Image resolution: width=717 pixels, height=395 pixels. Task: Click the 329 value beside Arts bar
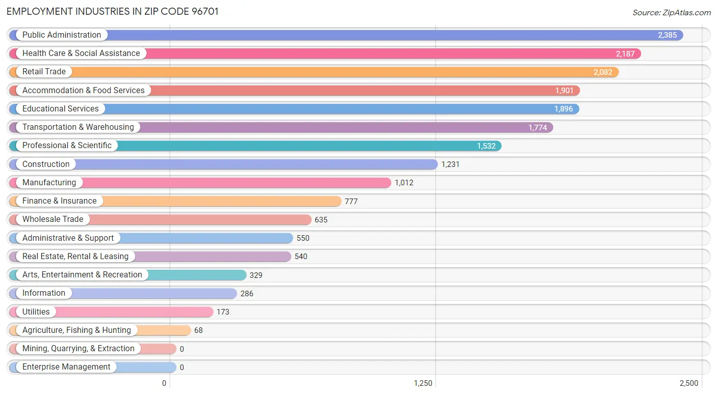(x=256, y=275)
